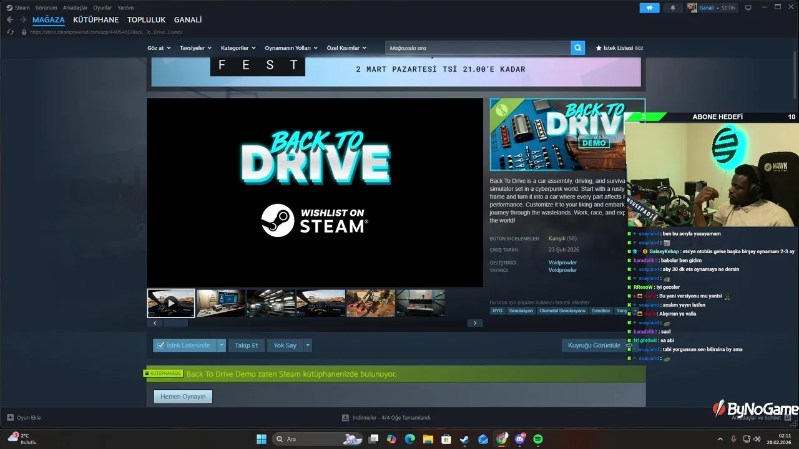Expand the İstek Listesinde dropdown arrow
The image size is (799, 449).
pyautogui.click(x=222, y=345)
